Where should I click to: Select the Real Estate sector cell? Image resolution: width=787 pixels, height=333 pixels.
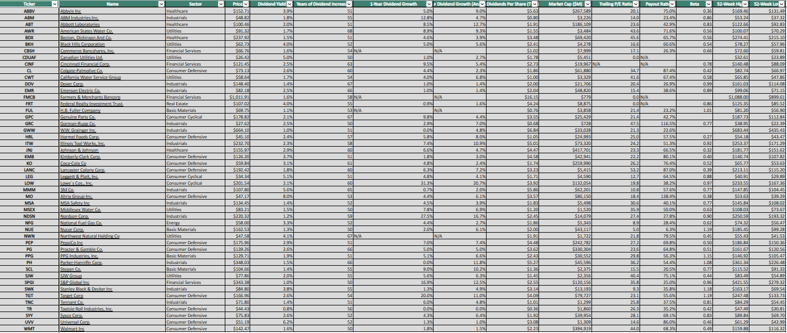pyautogui.click(x=195, y=104)
